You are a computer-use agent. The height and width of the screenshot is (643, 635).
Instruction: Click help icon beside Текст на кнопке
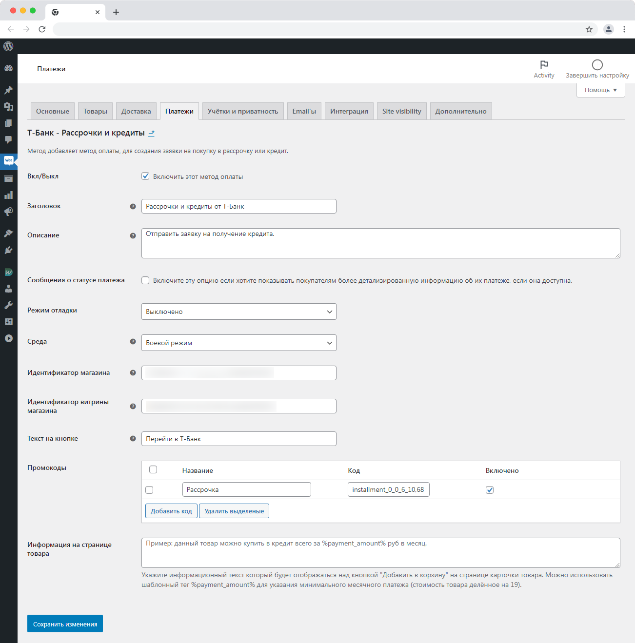(x=133, y=439)
